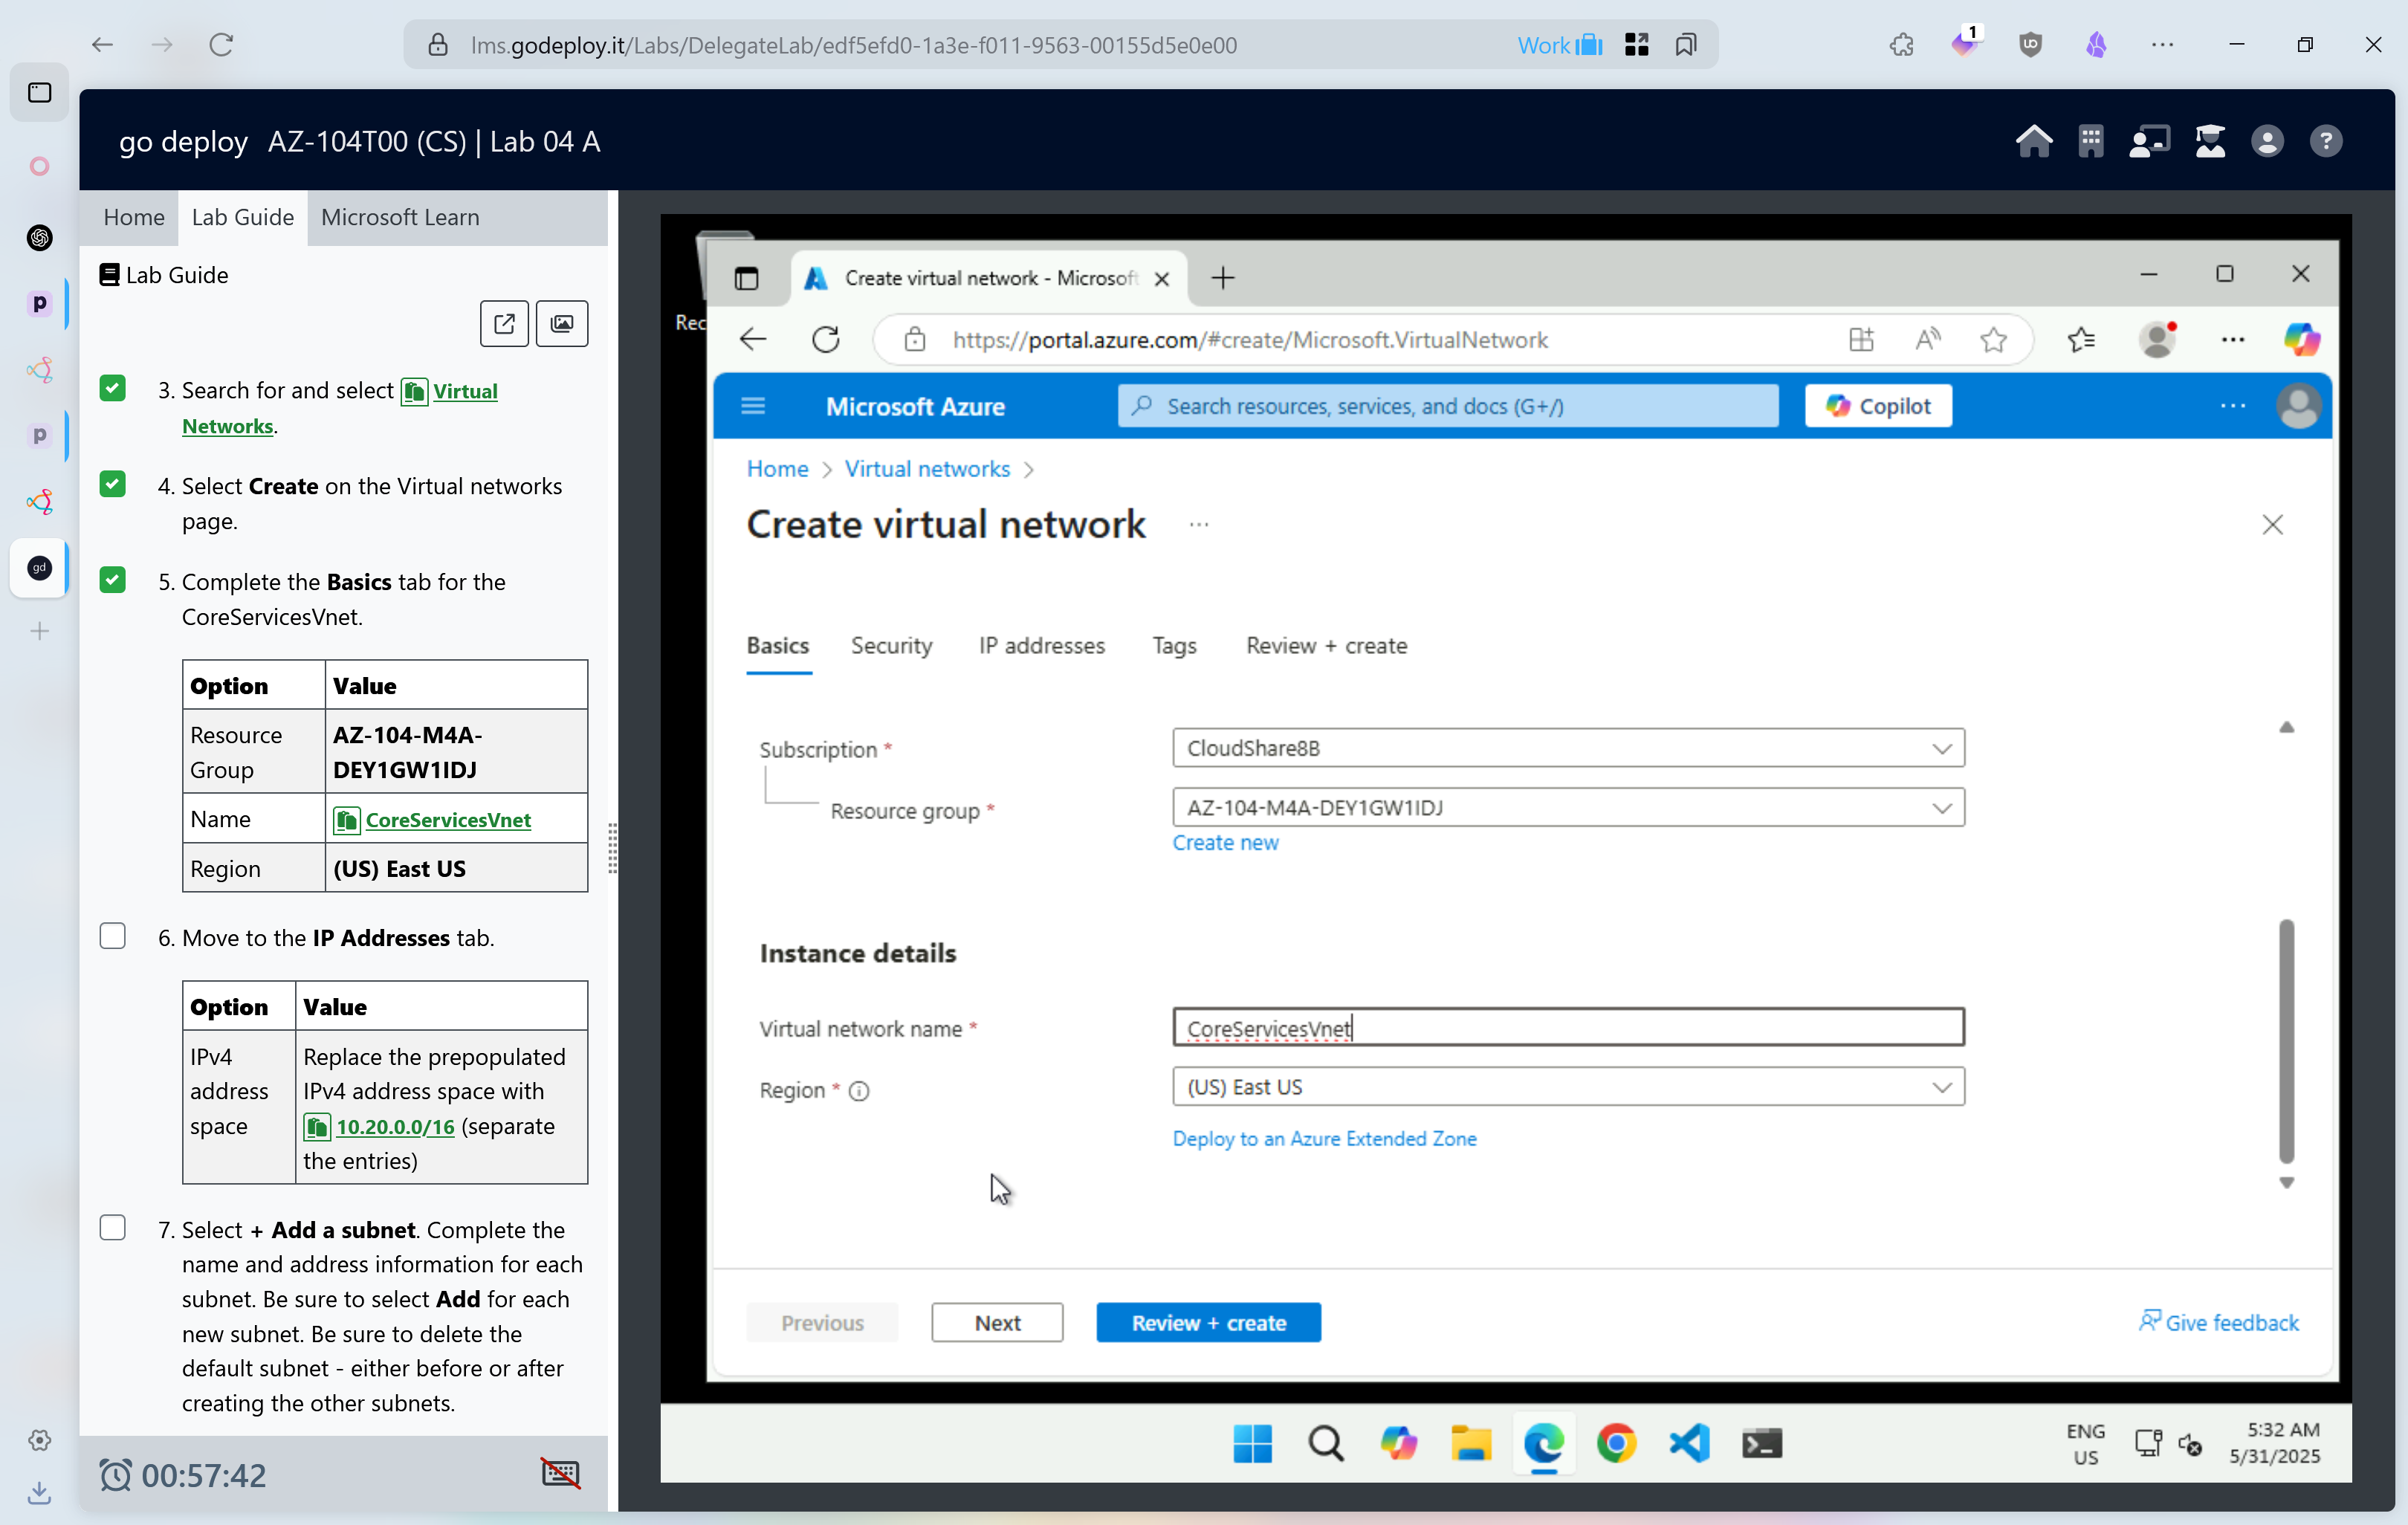Open the Lab Guide pop-out icon

point(504,323)
